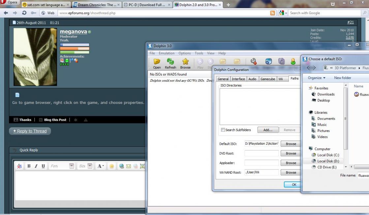Open meganova user profile link
This screenshot has height=215, width=369.
coord(74,32)
